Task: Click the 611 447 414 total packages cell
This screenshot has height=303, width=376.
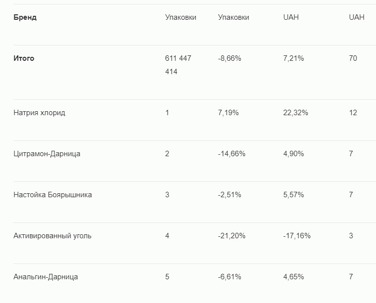Action: coord(178,65)
